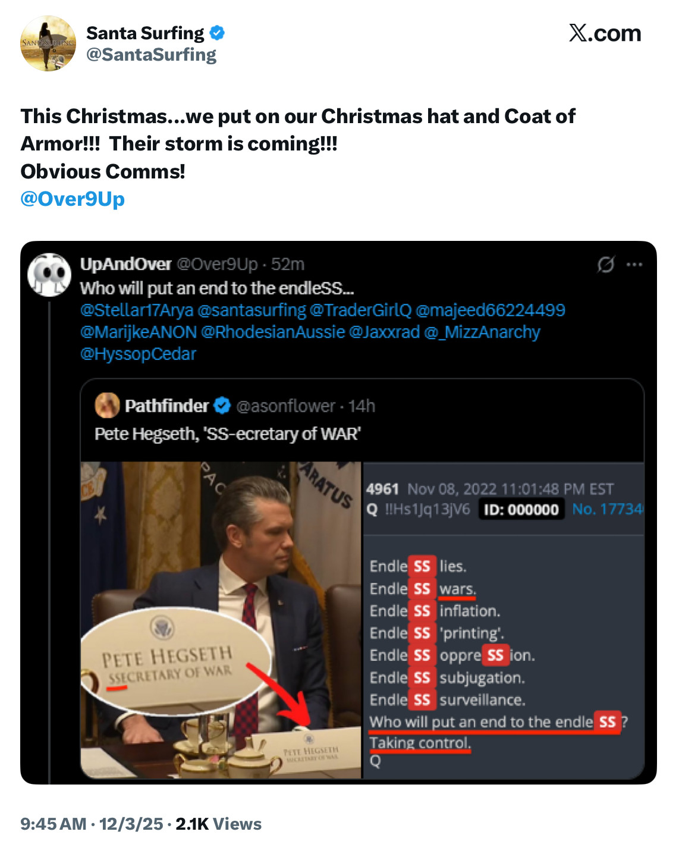Click Pathfinder's blue verified checkmark
The height and width of the screenshot is (844, 679).
222,406
